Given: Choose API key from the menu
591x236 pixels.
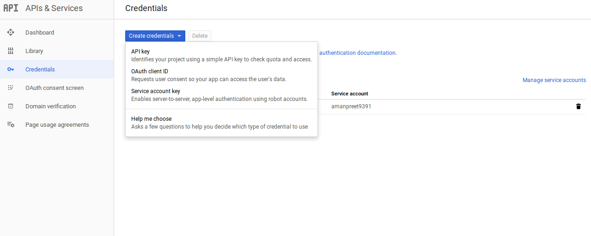Looking at the screenshot, I should tap(221, 55).
